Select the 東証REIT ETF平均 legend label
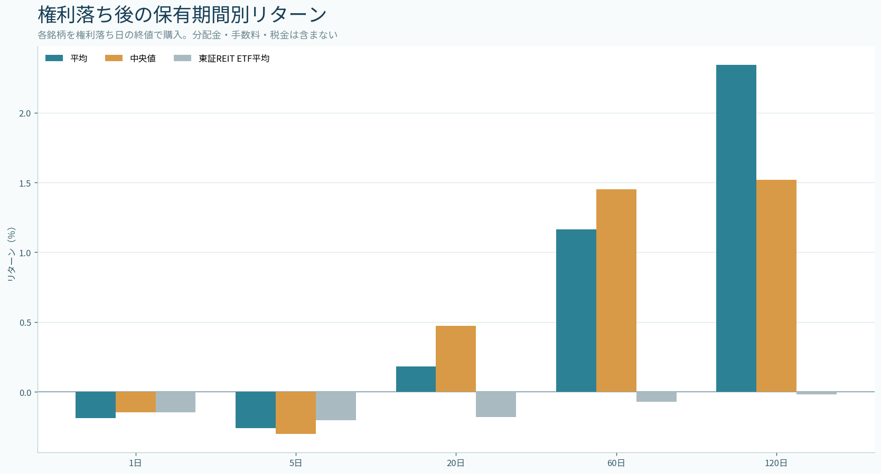 [234, 59]
